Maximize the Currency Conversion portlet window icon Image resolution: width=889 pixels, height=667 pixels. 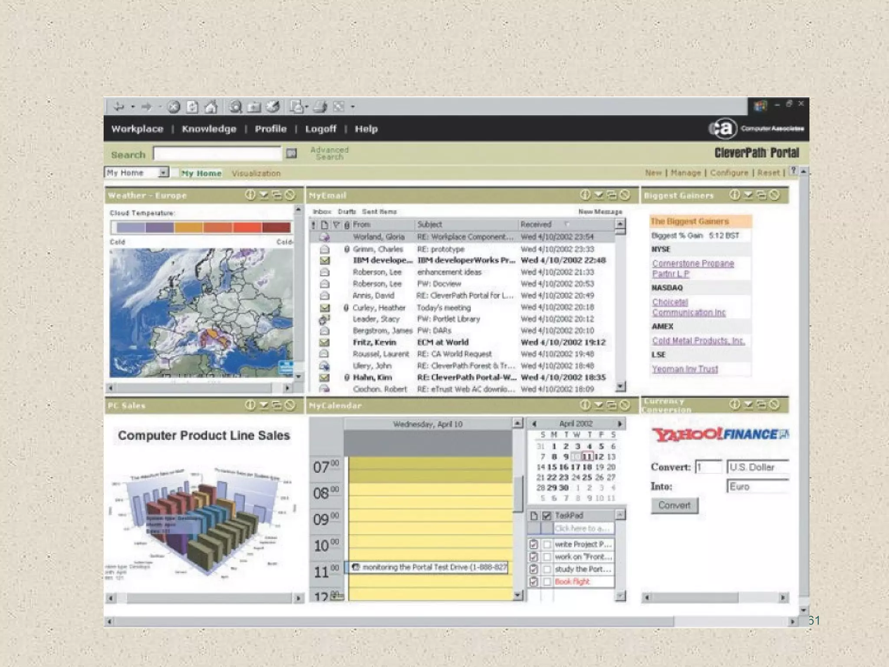pyautogui.click(x=761, y=405)
